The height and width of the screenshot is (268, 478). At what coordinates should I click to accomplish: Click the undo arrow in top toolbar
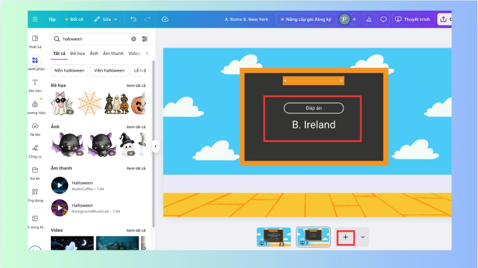point(133,19)
